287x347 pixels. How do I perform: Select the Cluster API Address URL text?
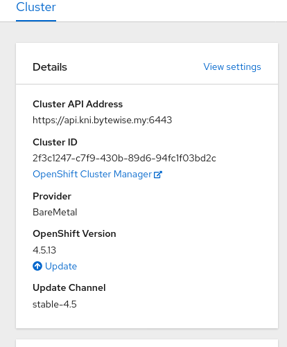click(x=102, y=120)
